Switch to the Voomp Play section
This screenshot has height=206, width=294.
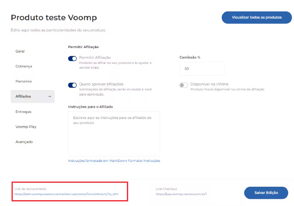(x=26, y=127)
